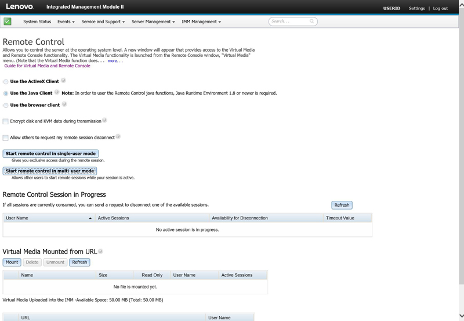Expand the IMM Management menu
This screenshot has width=464, height=321.
201,22
